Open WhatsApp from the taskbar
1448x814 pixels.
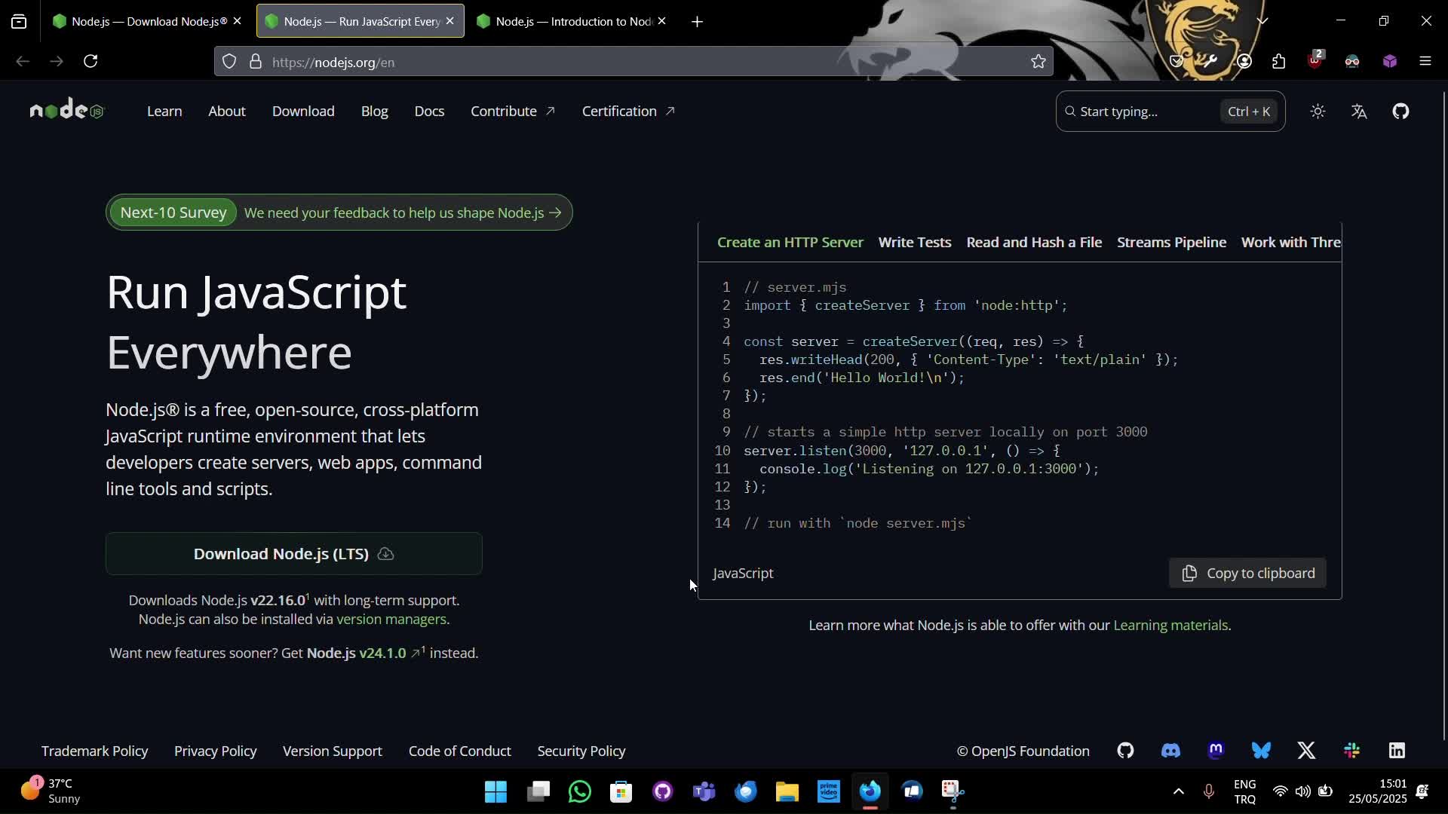click(579, 791)
